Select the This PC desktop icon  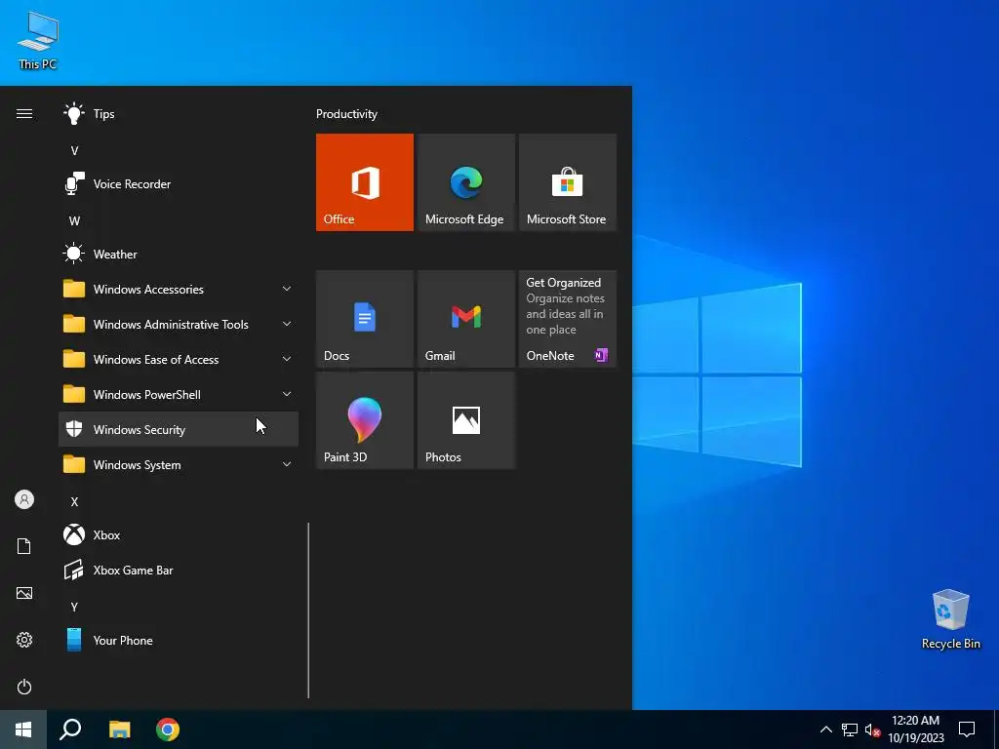(x=38, y=41)
